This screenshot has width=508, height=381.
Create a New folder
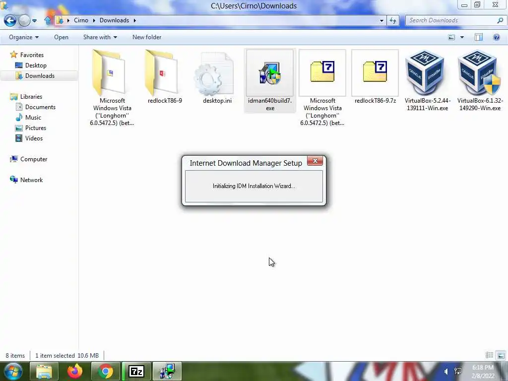[147, 37]
